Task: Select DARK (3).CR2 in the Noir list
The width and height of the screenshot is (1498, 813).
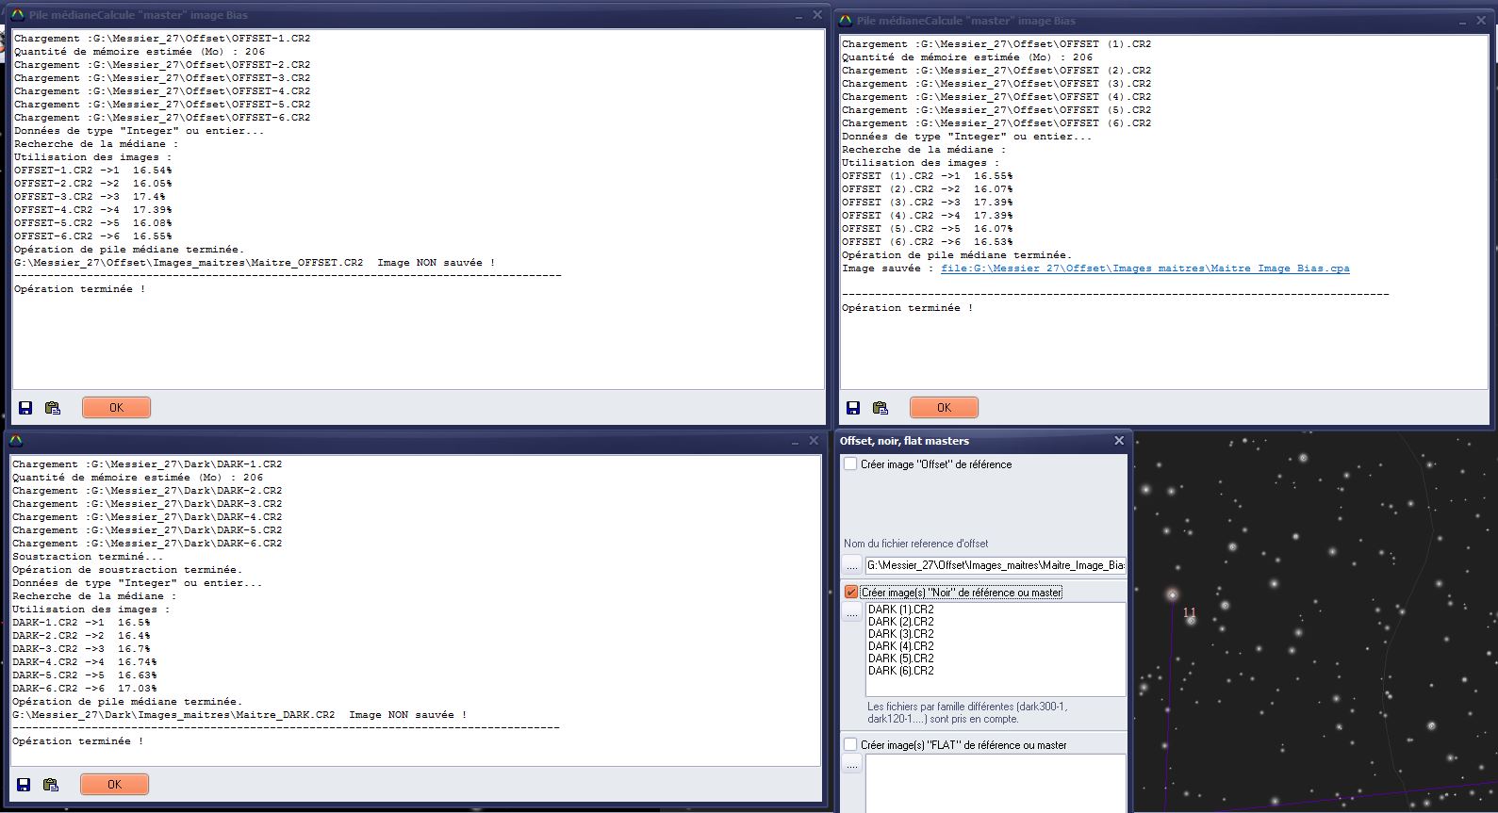Action: [x=900, y=634]
